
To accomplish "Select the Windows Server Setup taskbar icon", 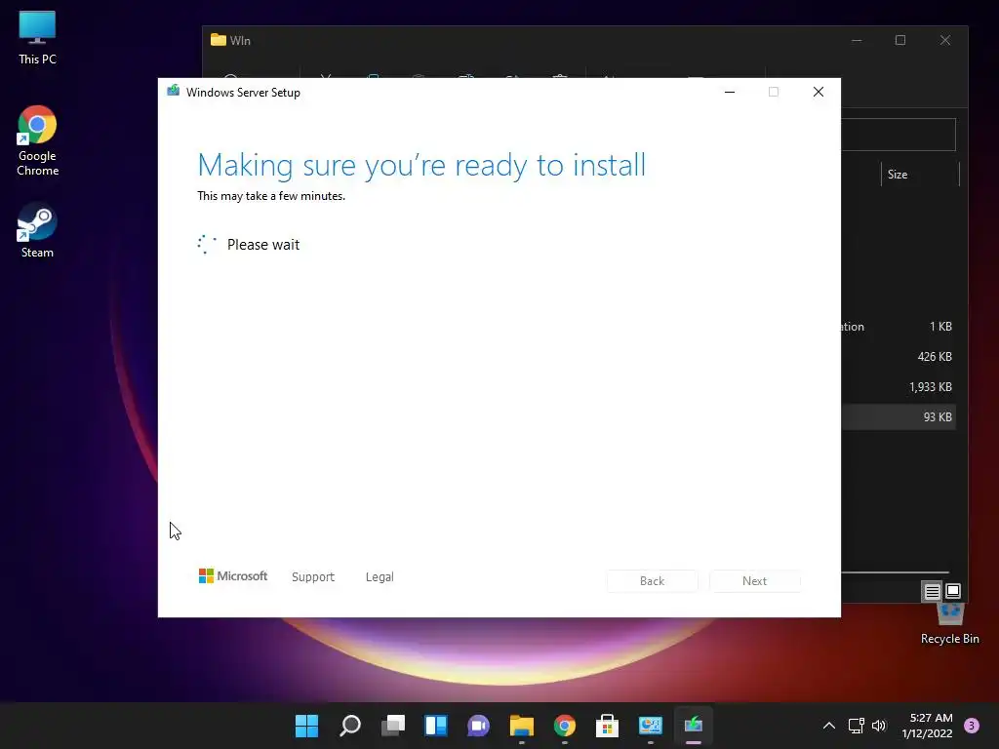I will (x=694, y=726).
